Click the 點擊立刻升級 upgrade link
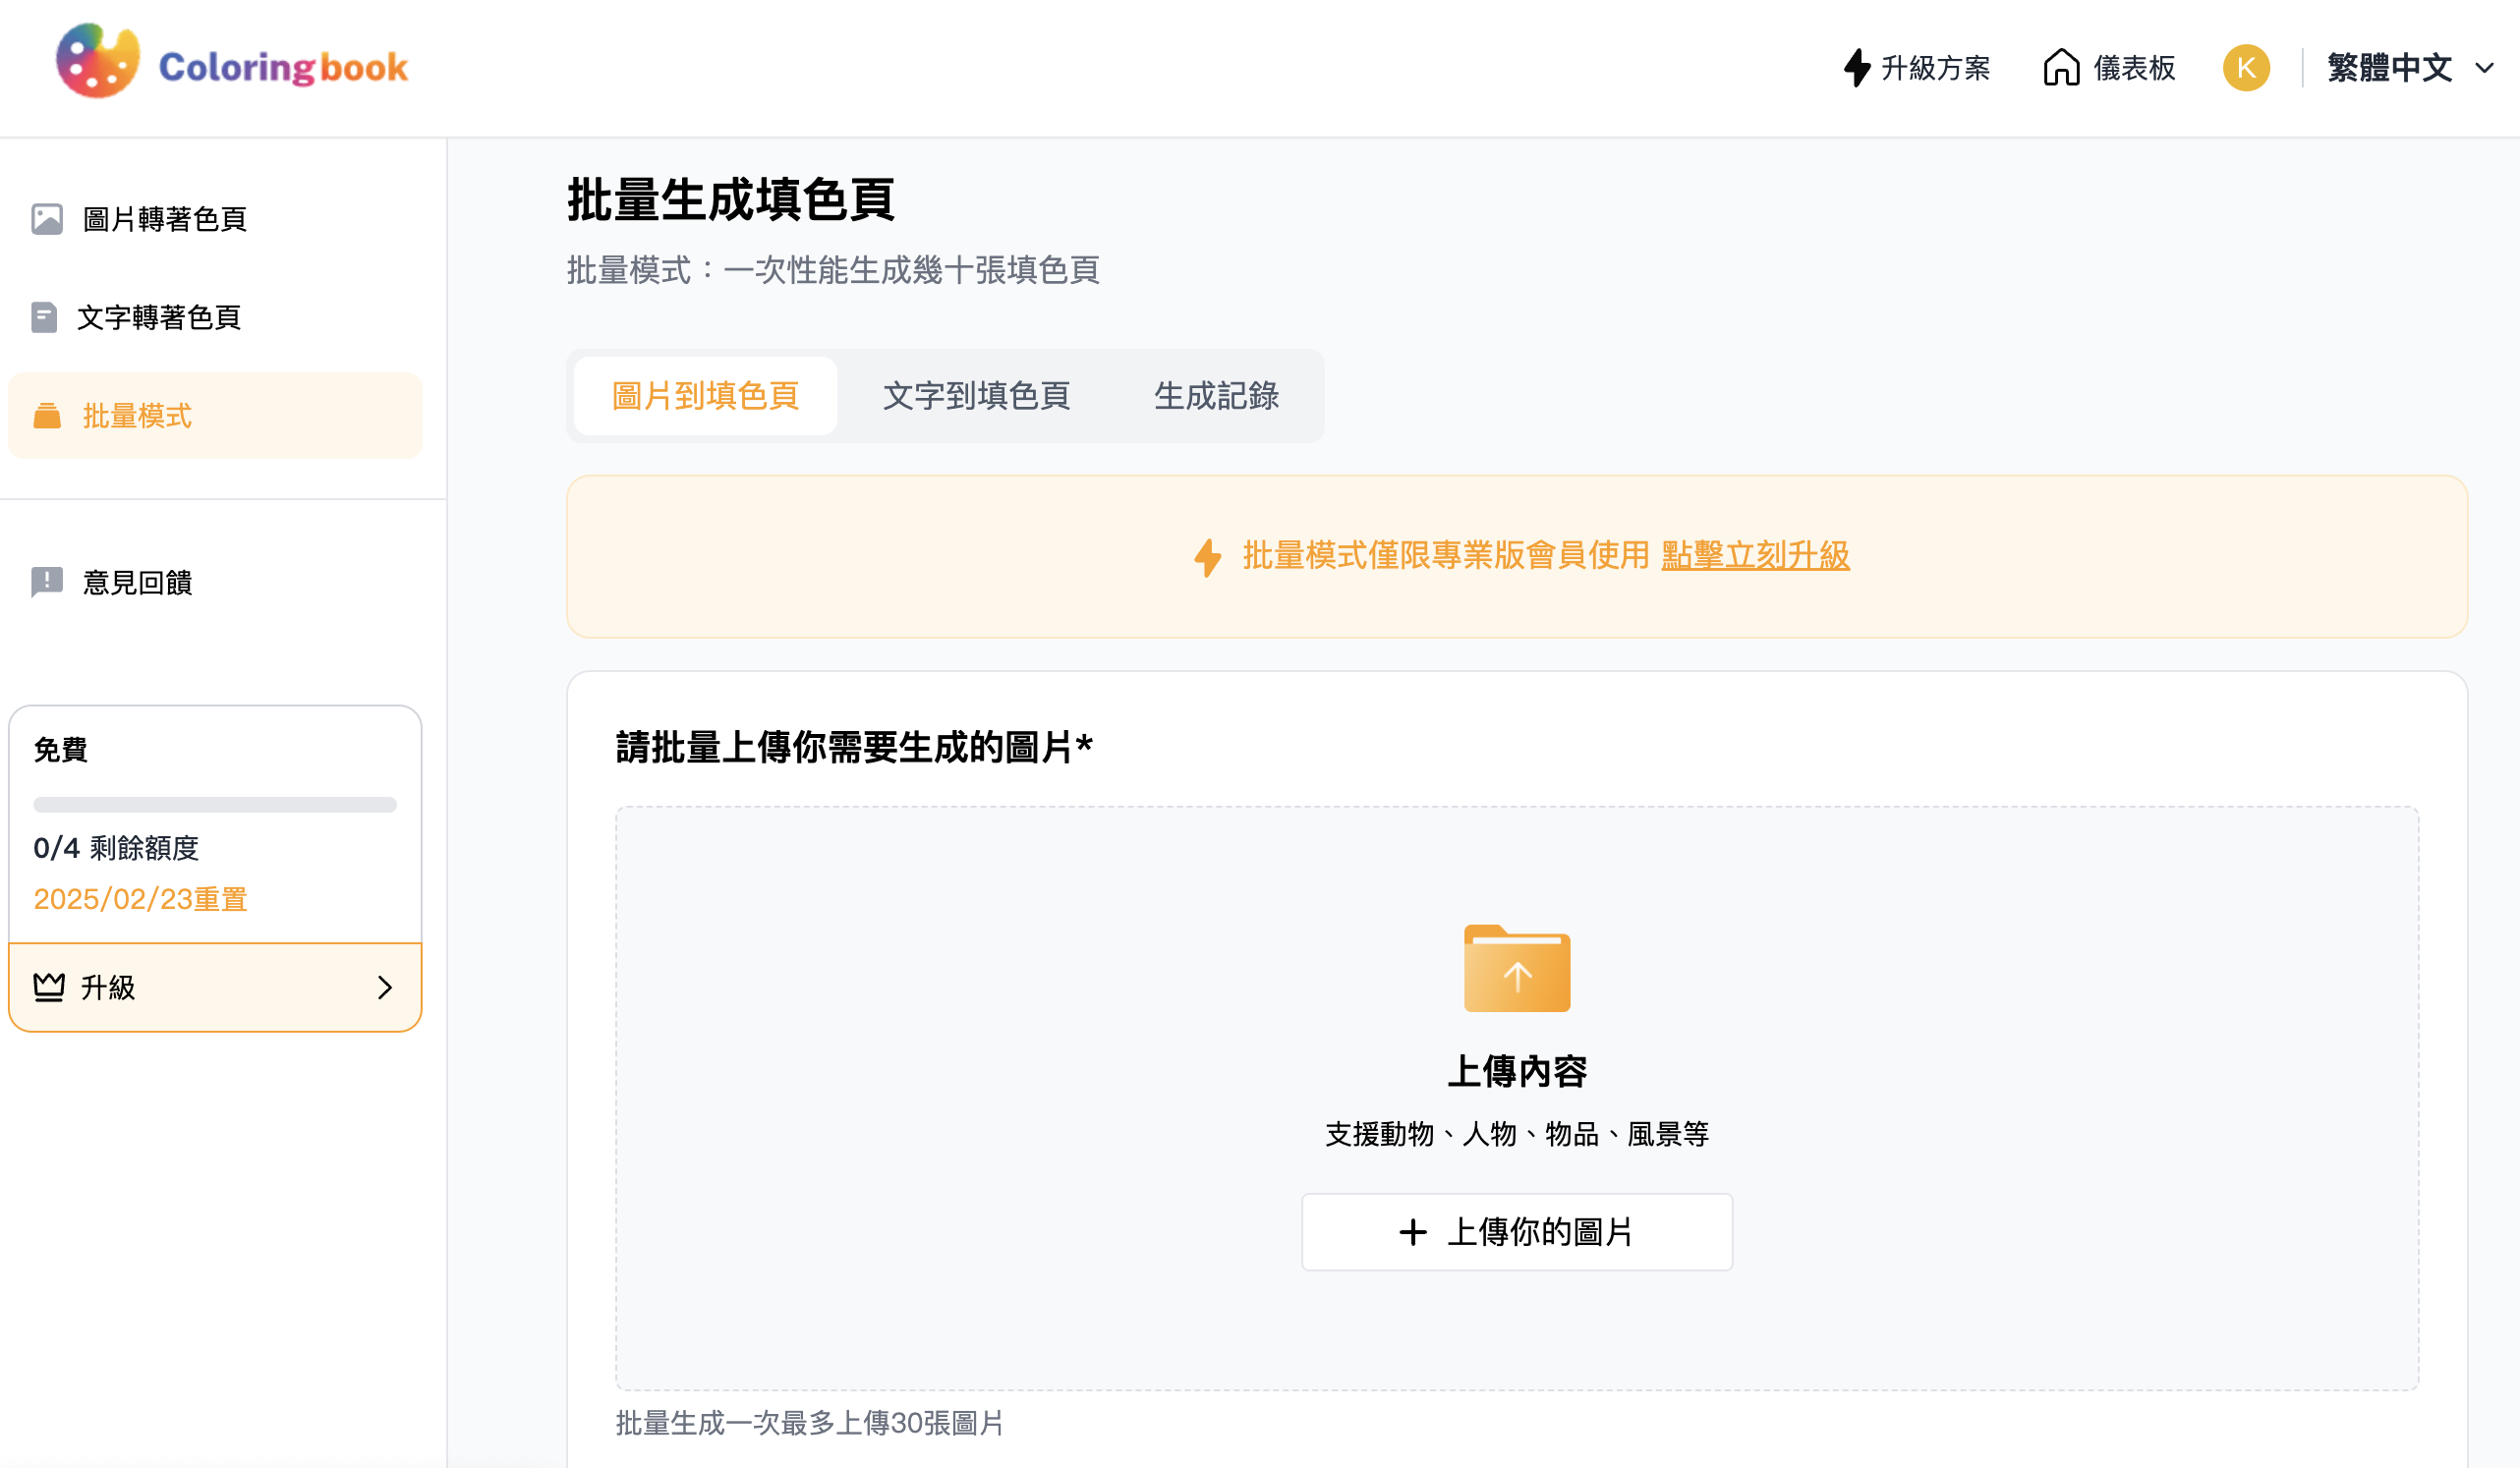 click(1754, 556)
